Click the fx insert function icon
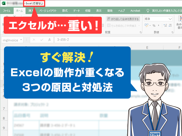The image size is (182, 136). coord(49,40)
